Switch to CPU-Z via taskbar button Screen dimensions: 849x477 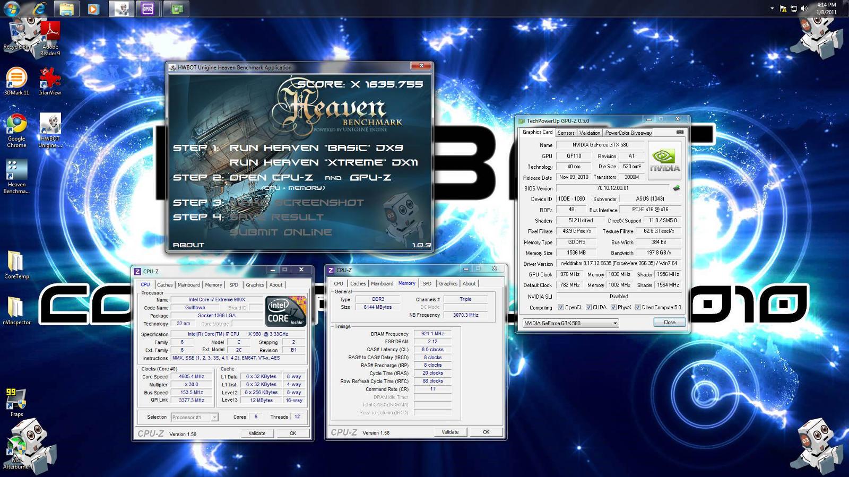coord(149,8)
